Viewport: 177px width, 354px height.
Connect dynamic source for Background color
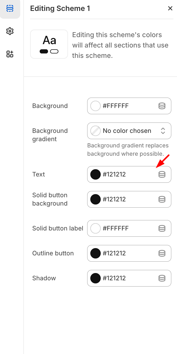(162, 106)
